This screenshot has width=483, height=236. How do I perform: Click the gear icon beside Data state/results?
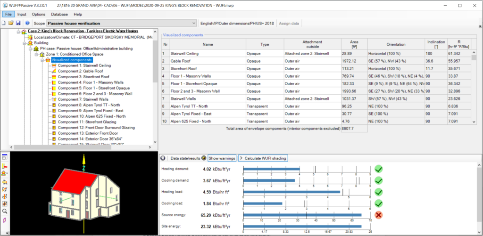pyautogui.click(x=204, y=158)
